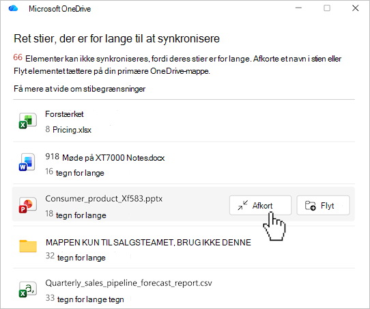Click the OneDrive cloud icon in title bar
Image resolution: width=370 pixels, height=309 pixels.
click(x=13, y=8)
